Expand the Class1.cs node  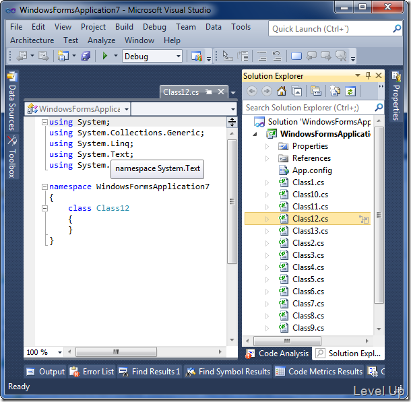pyautogui.click(x=267, y=182)
